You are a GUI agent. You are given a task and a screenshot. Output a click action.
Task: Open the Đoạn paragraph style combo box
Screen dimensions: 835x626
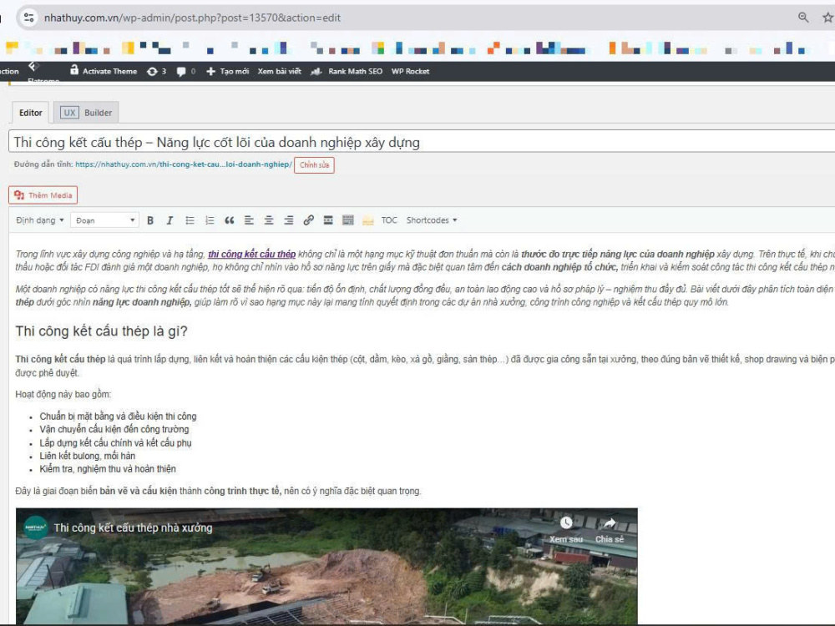(105, 220)
